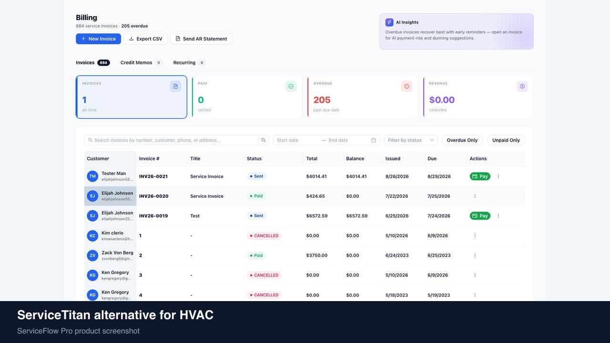Click the Sent status badge on INV26-0021
Image resolution: width=610 pixels, height=343 pixels.
pos(256,176)
